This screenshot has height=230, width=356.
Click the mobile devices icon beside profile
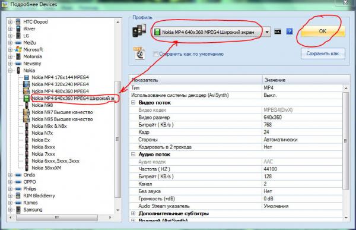[x=139, y=31]
